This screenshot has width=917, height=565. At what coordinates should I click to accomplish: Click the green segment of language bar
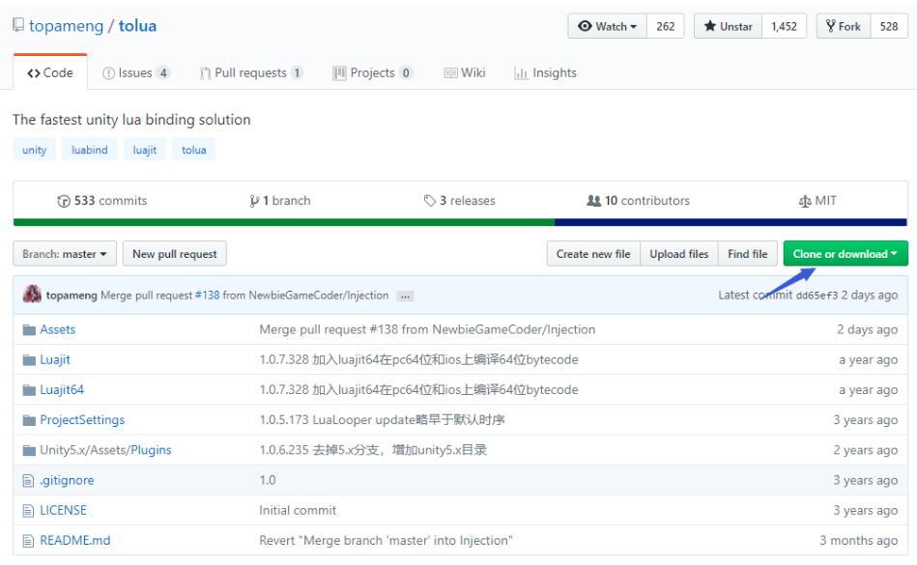(284, 222)
